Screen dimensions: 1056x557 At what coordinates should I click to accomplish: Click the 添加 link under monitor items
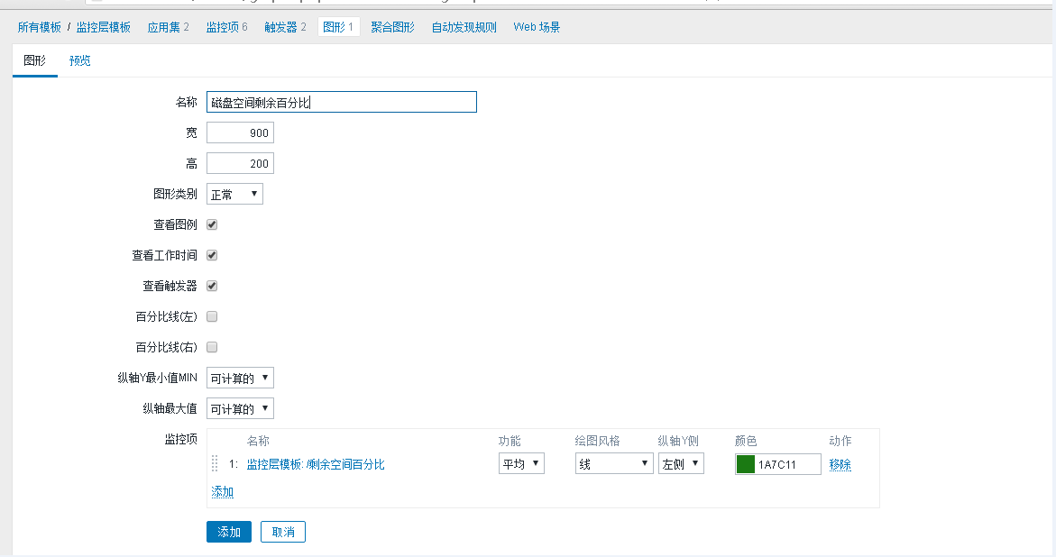point(222,492)
